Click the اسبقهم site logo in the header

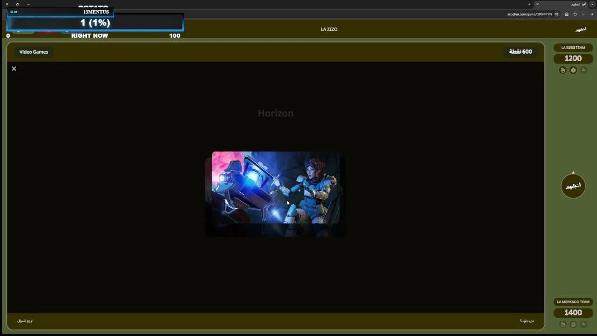[581, 29]
